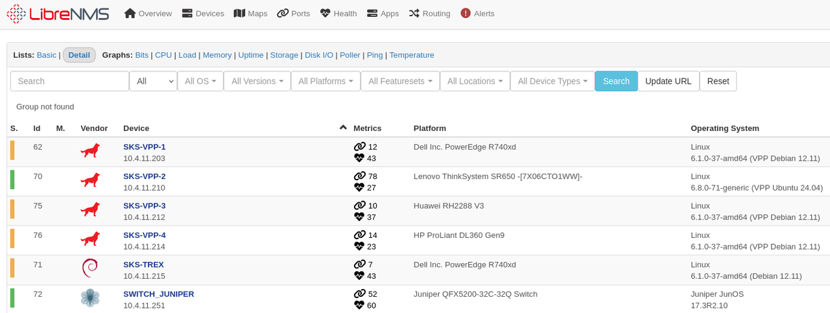This screenshot has height=313, width=830.
Task: Show the CPU graphs
Action: [163, 55]
